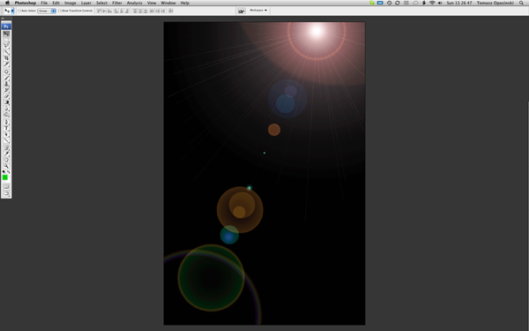This screenshot has width=529, height=331.
Task: Open the Filter menu
Action: click(x=117, y=3)
